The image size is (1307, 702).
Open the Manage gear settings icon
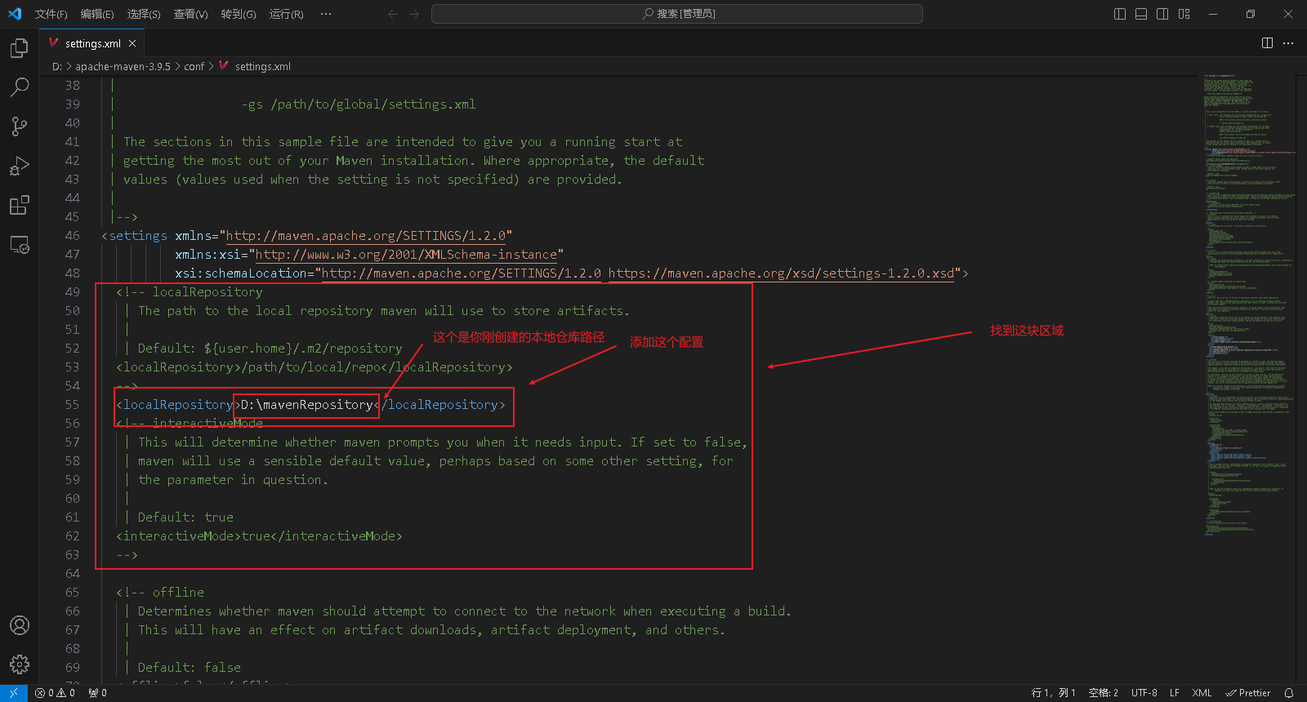pyautogui.click(x=20, y=664)
